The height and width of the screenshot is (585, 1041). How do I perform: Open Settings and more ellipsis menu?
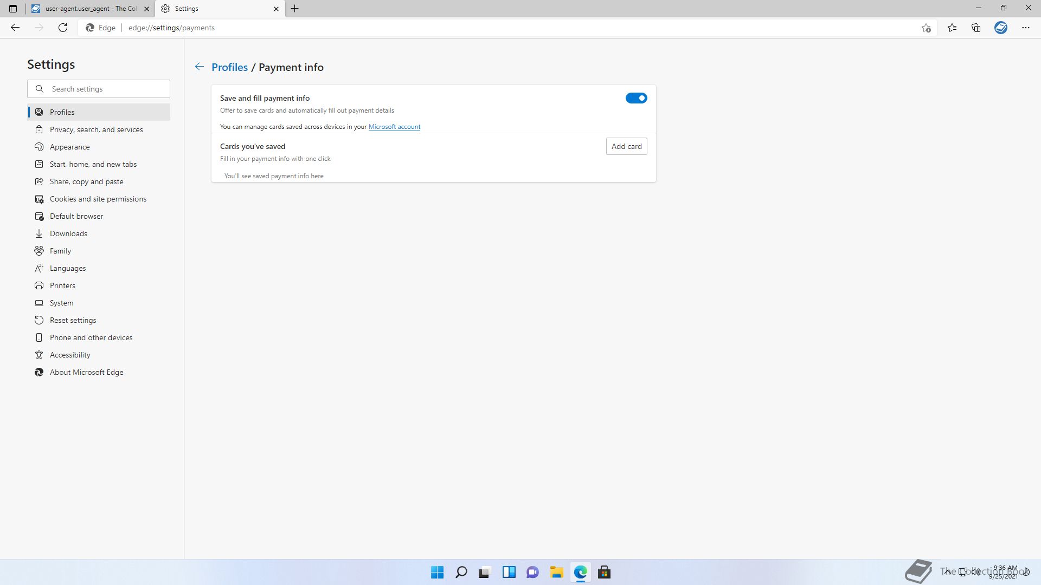[1025, 28]
